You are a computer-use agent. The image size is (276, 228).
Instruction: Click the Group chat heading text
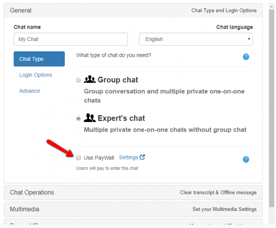click(x=118, y=80)
